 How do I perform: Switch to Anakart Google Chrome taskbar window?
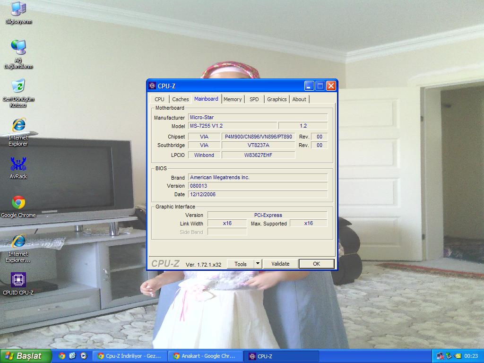coord(205,356)
